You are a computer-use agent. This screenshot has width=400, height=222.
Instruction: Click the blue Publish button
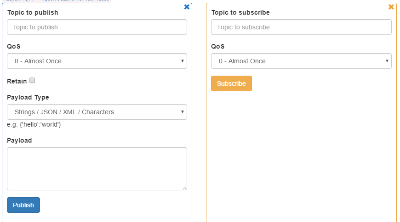(23, 205)
